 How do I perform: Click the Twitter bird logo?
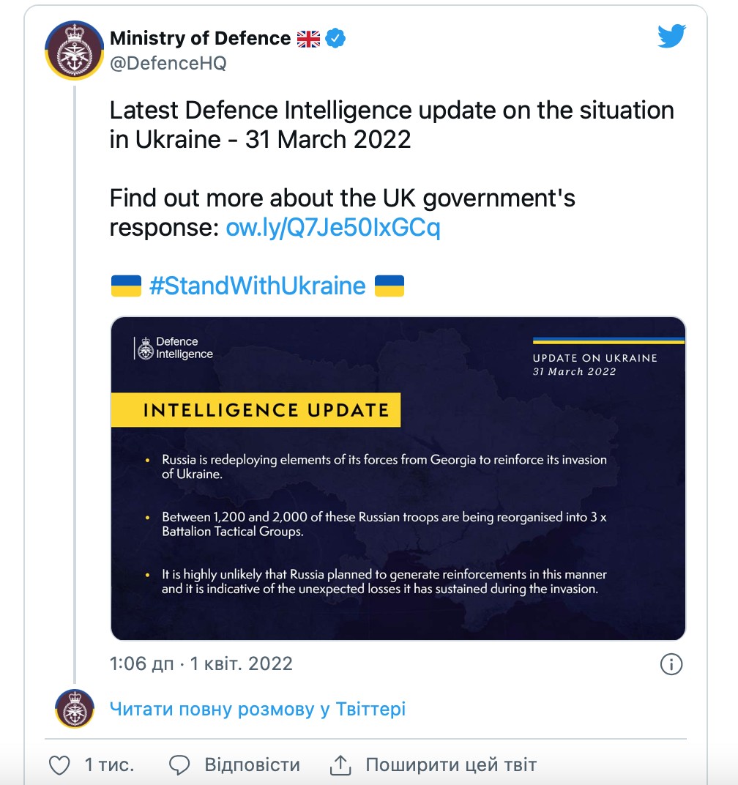click(671, 37)
